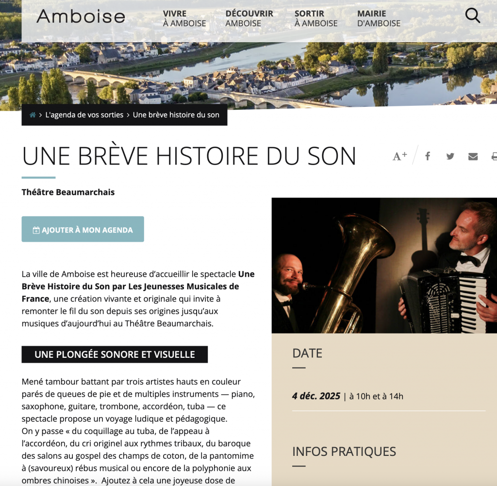
Task: Open the tuba and accordion musicians photo
Action: [x=384, y=266]
